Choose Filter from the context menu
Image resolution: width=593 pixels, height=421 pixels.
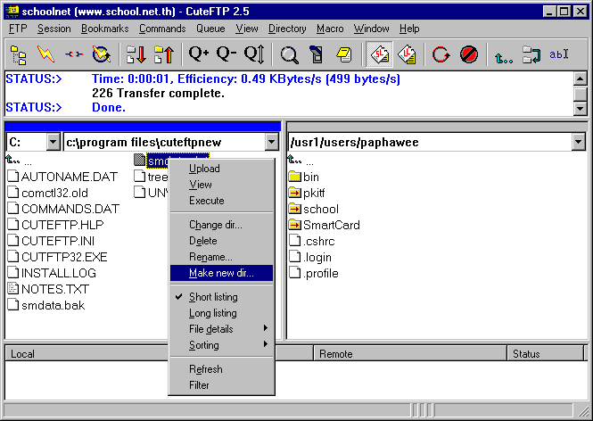click(221, 385)
